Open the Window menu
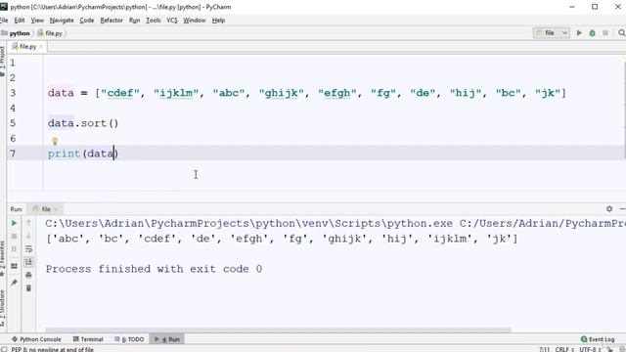 tap(195, 21)
